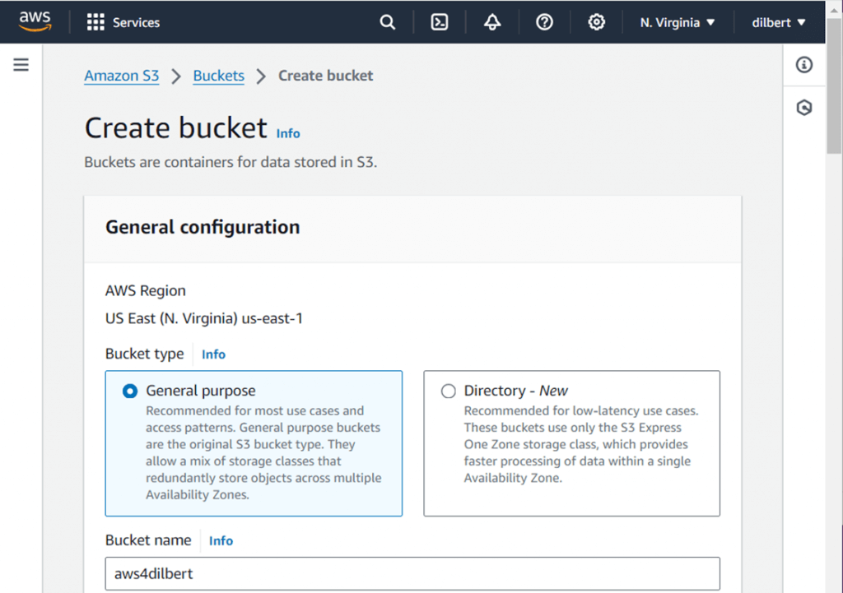Open the N. Virginia region dropdown
Viewport: 843px width, 593px height.
pyautogui.click(x=677, y=22)
